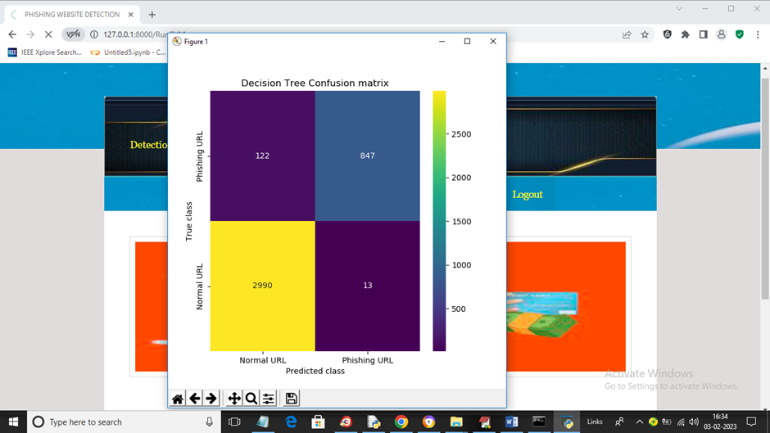Viewport: 770px width, 433px height.
Task: Open the Windows Start menu
Action: 13,422
